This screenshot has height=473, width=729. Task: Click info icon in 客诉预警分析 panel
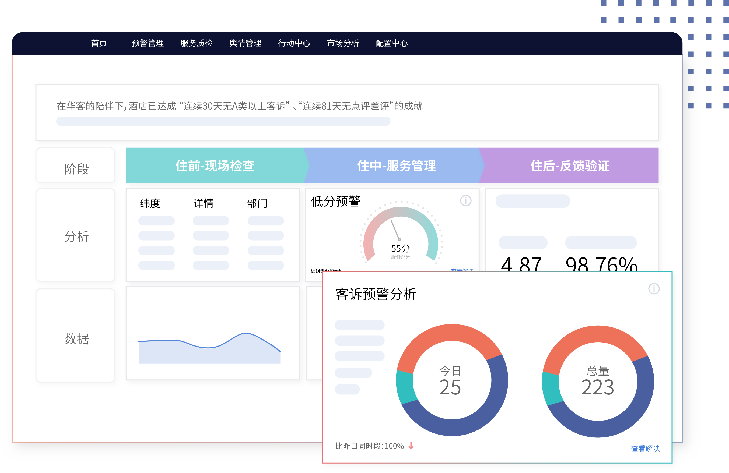coord(654,289)
